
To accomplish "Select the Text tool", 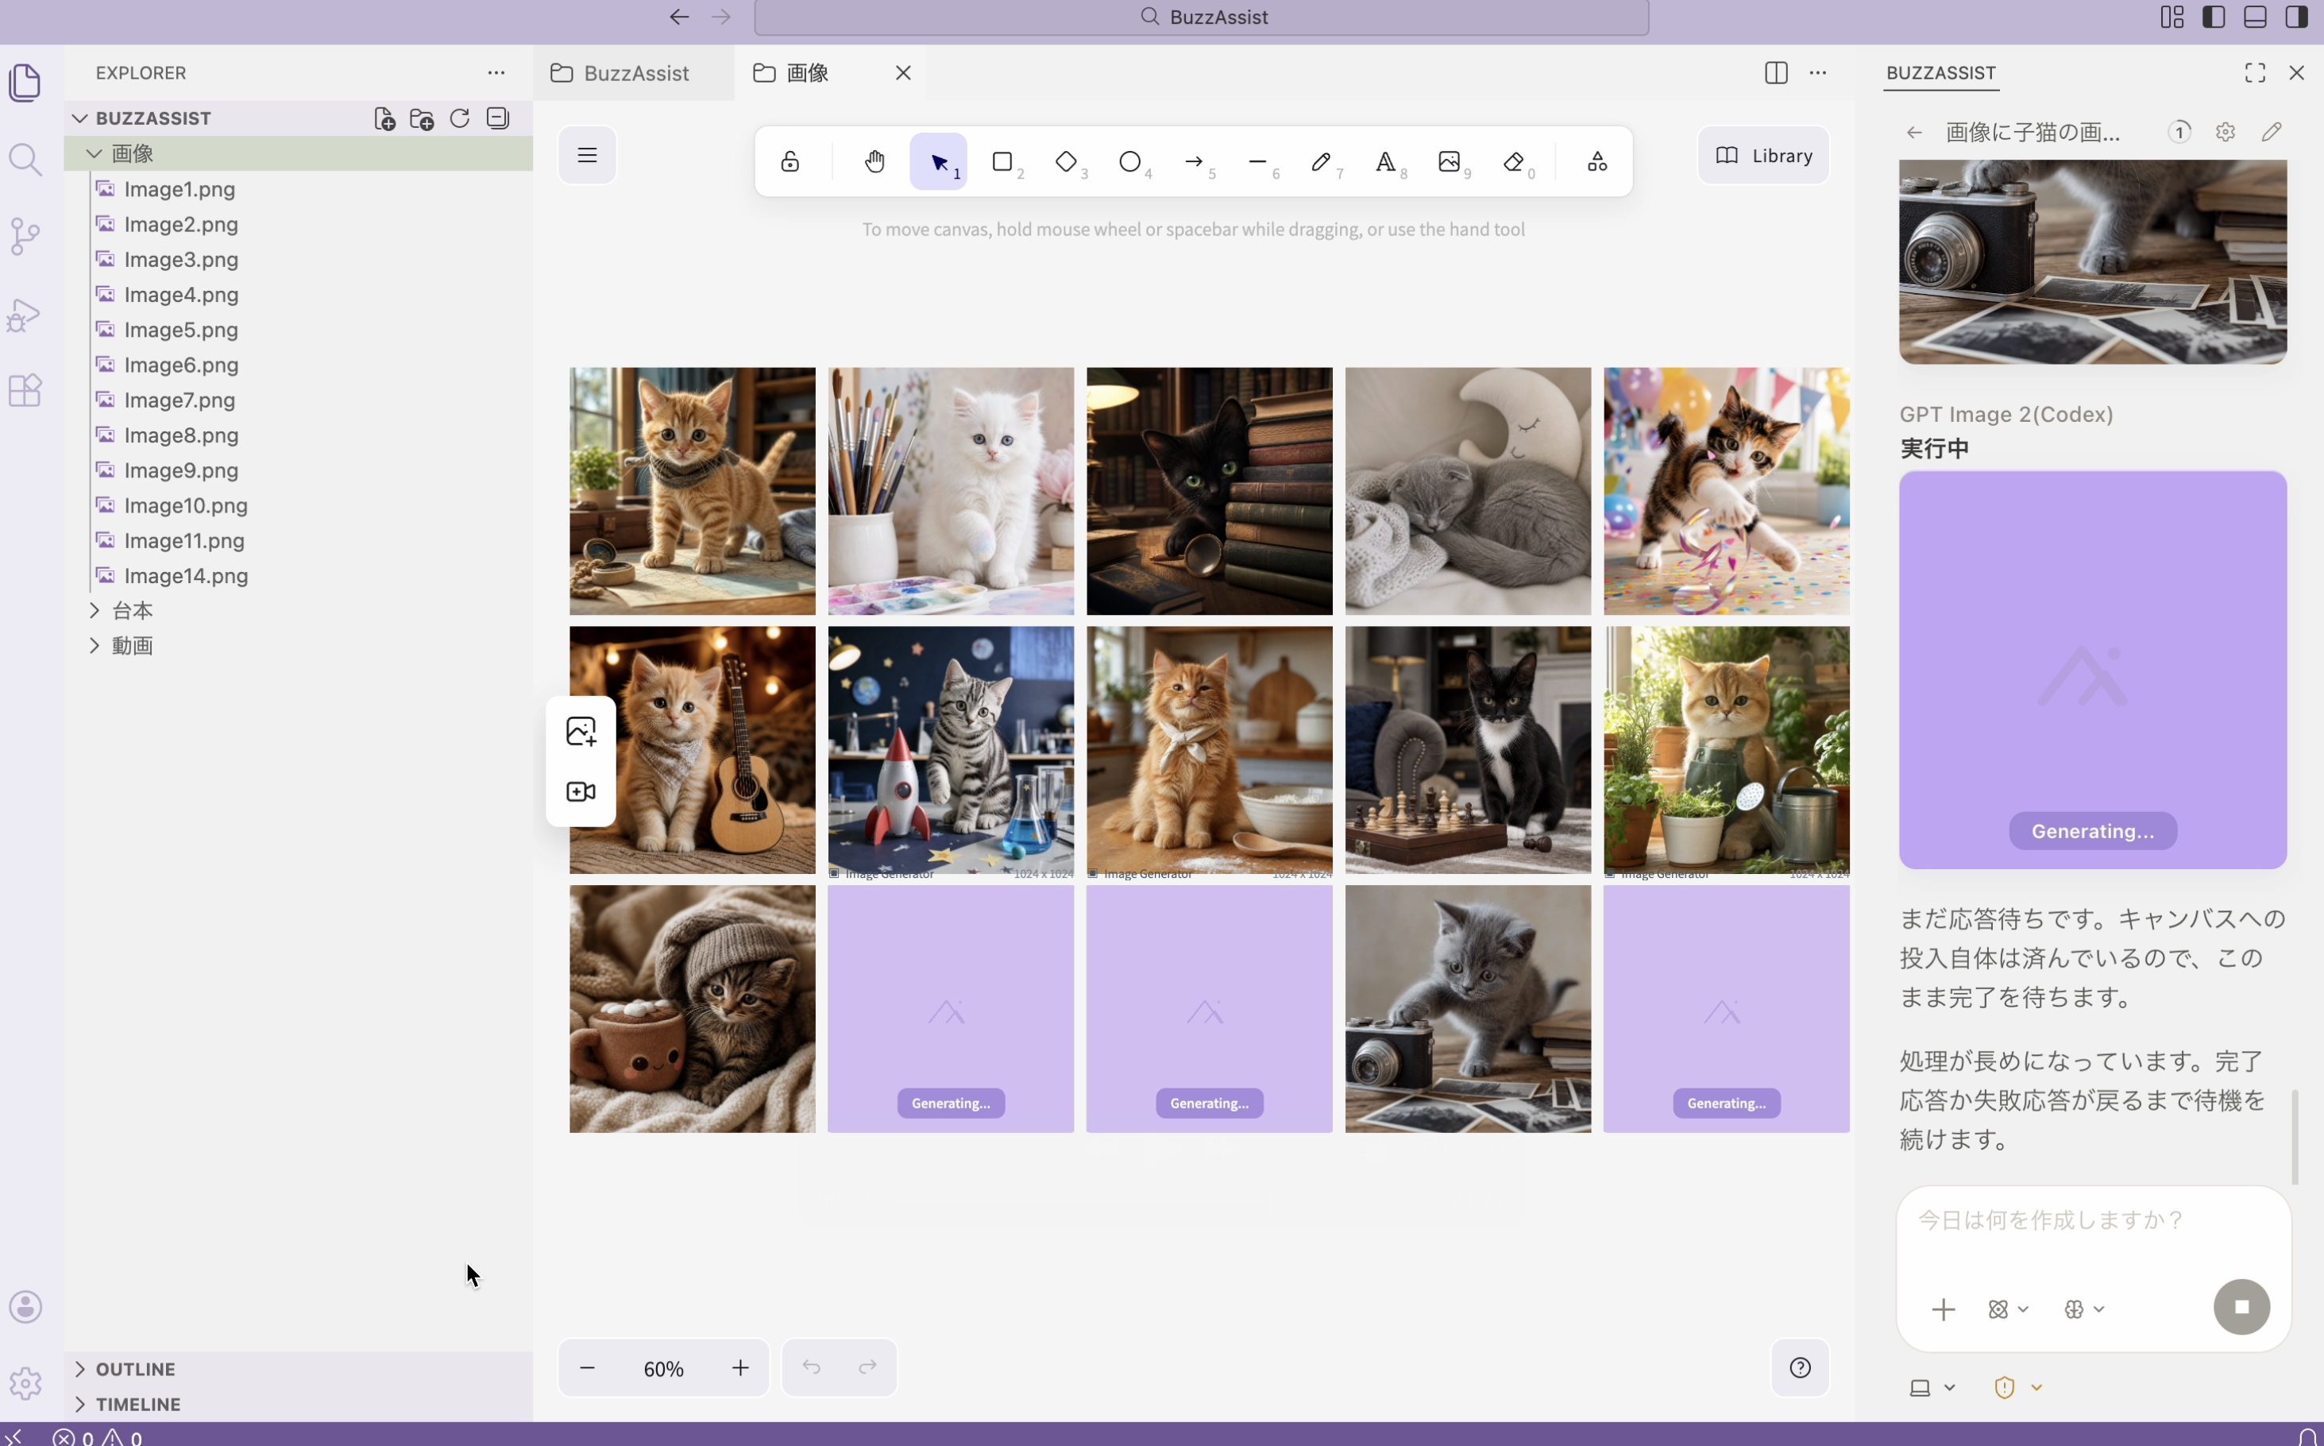I will coord(1385,161).
